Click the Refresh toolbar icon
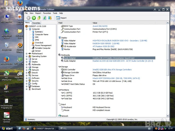This screenshot has width=175, height=131. click(45, 18)
